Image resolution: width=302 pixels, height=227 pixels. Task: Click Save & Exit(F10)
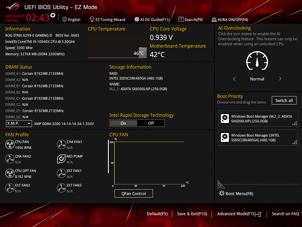pos(192,214)
